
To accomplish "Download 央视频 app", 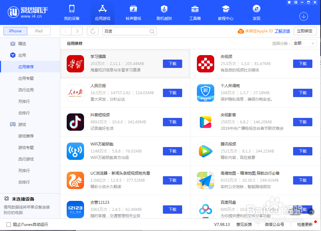I will tap(303, 64).
